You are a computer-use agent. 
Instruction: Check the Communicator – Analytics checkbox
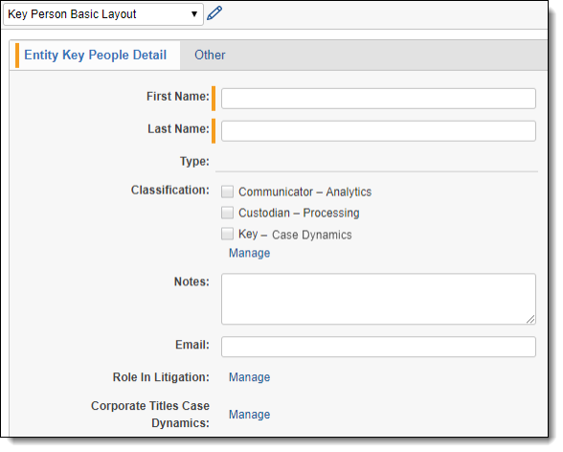click(x=227, y=192)
